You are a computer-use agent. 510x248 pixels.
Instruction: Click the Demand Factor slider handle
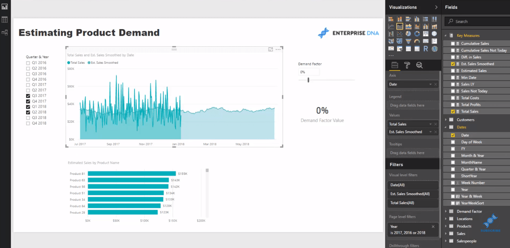coord(308,80)
